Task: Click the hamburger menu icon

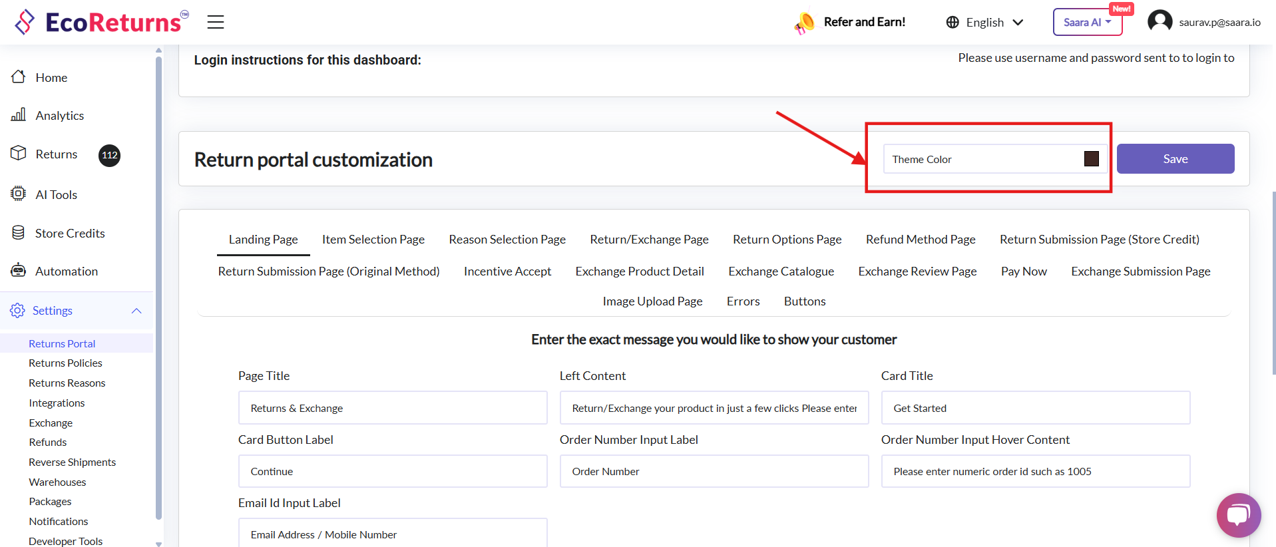Action: point(215,22)
